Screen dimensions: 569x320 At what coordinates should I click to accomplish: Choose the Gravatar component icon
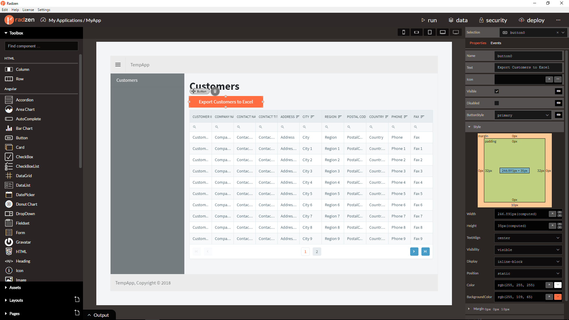[9, 242]
